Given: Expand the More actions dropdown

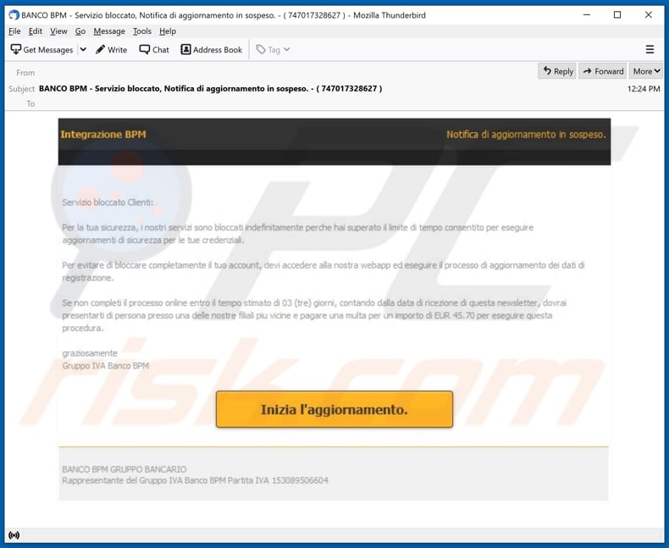Looking at the screenshot, I should coord(646,71).
